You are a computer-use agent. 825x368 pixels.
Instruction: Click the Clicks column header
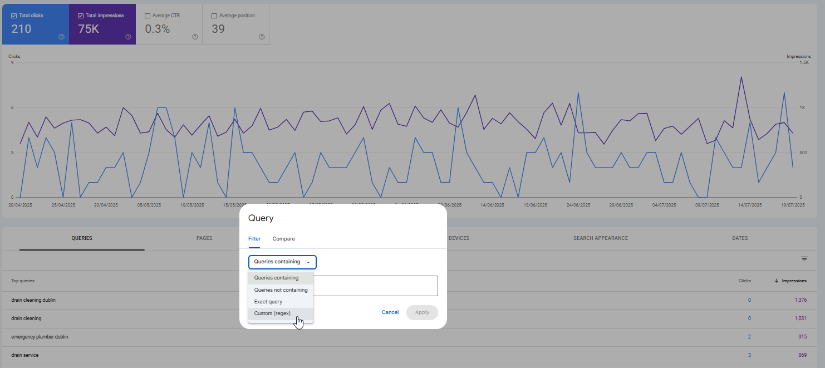point(744,281)
